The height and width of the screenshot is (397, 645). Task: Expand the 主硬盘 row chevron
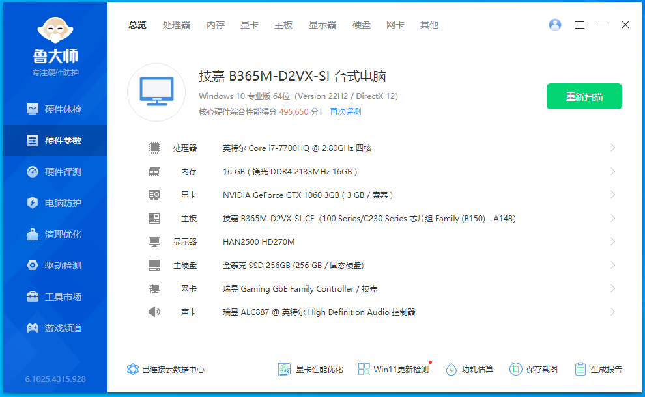click(x=612, y=266)
